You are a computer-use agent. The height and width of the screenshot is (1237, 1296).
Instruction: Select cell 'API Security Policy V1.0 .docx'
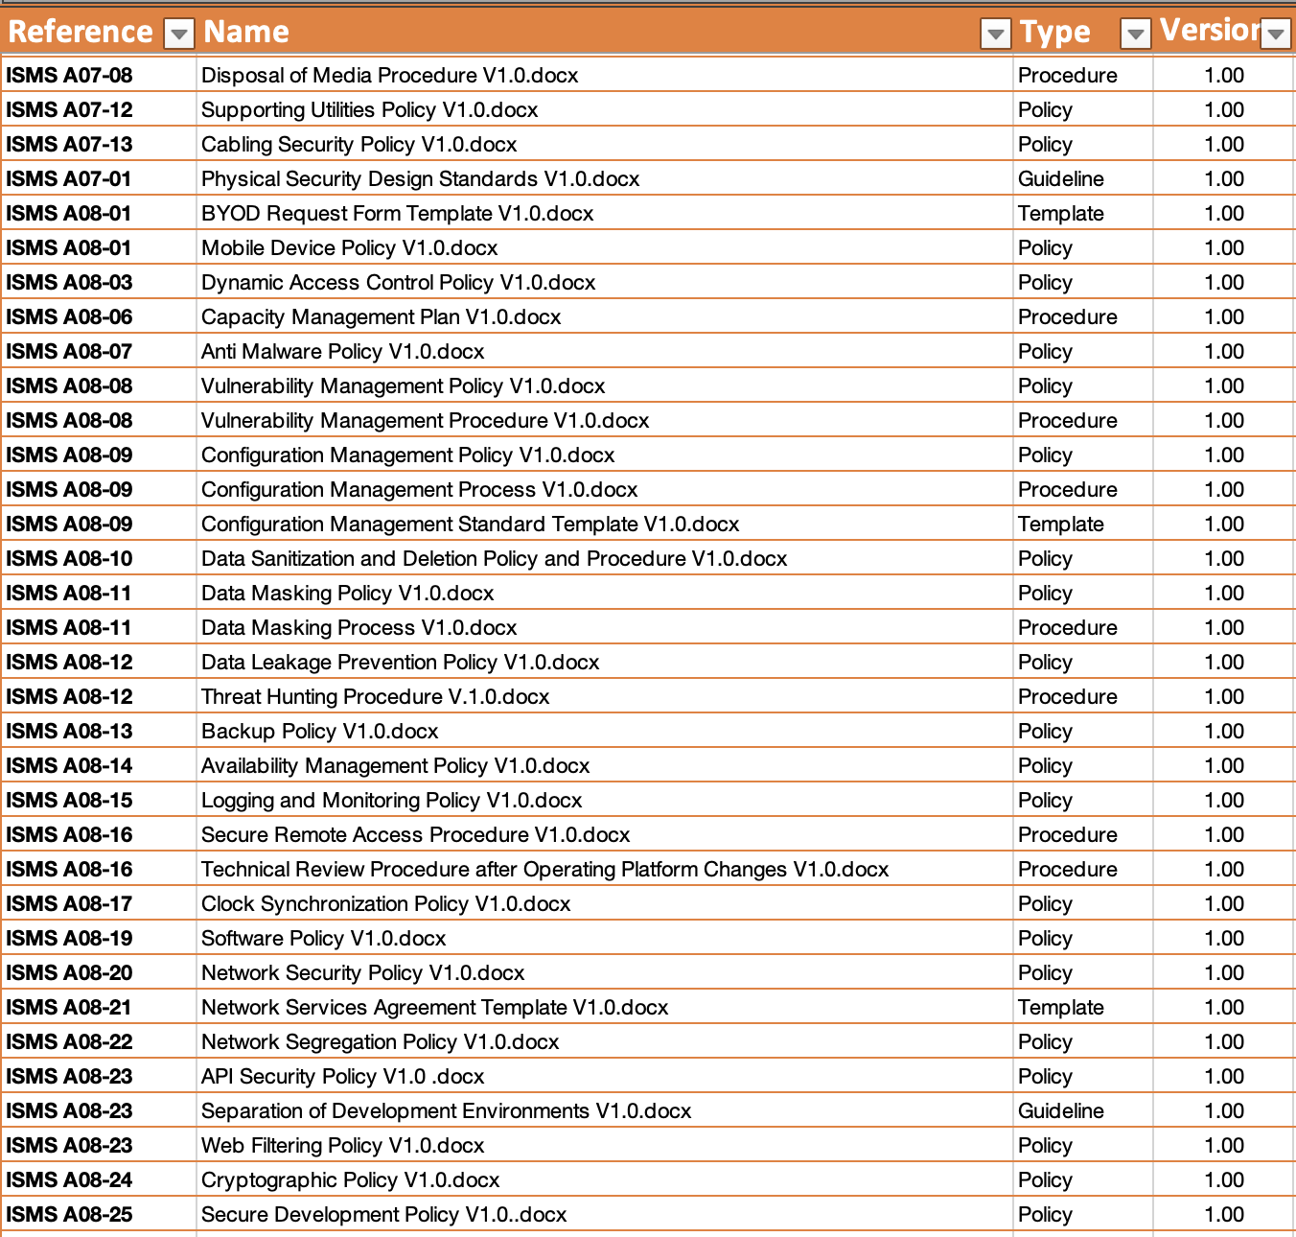click(x=605, y=1076)
